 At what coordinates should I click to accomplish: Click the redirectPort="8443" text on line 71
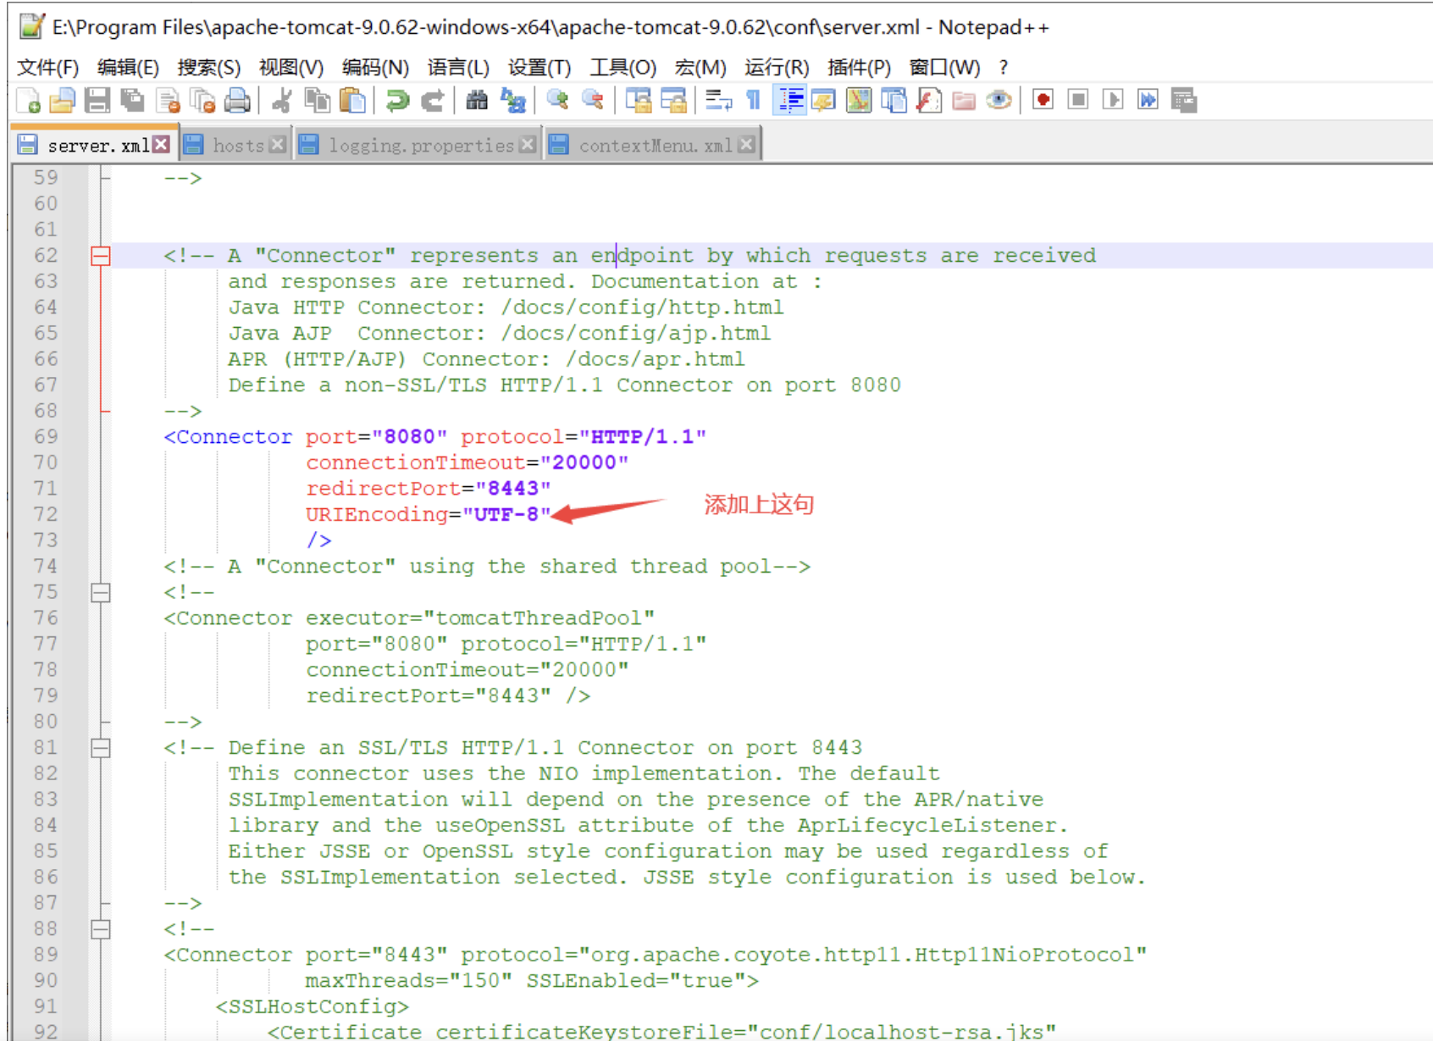[428, 488]
